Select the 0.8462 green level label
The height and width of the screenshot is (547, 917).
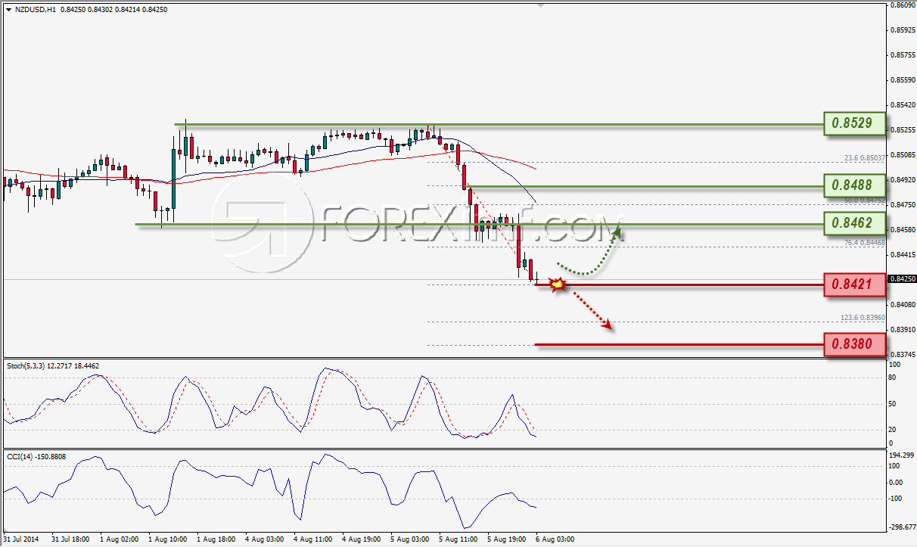pyautogui.click(x=853, y=223)
